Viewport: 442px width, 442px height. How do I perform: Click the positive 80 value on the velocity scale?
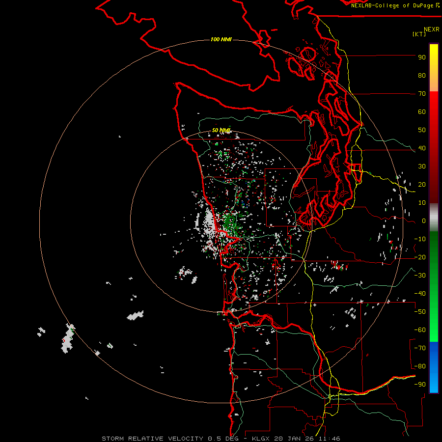(x=422, y=75)
